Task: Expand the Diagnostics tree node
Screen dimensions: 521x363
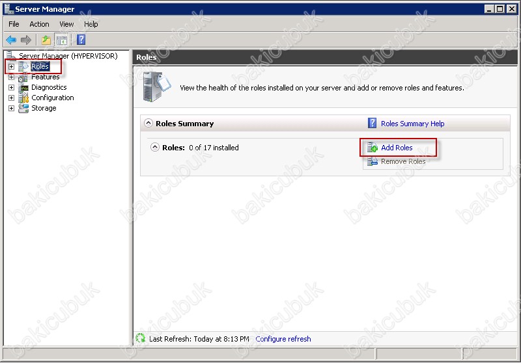Action: (x=11, y=87)
